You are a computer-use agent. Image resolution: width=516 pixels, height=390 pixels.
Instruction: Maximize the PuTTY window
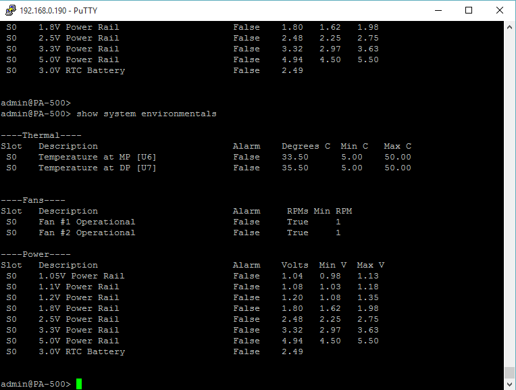[469, 10]
